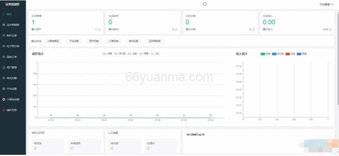This screenshot has width=339, height=156.
Task: Click the 处理中 count card
Action: point(161,146)
